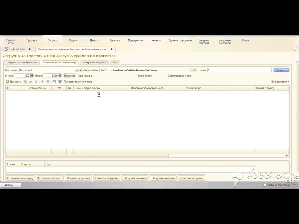Click the Пересчет button

tap(70, 76)
